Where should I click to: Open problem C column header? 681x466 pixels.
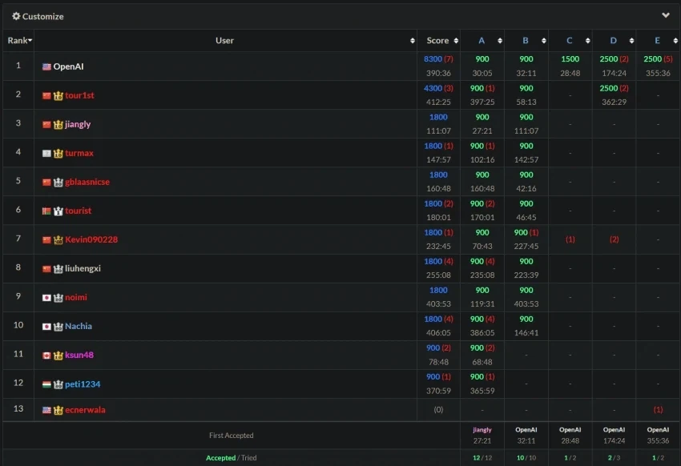[x=569, y=40]
